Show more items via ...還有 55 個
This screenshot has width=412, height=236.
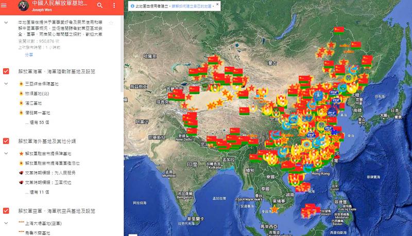[x=37, y=123]
